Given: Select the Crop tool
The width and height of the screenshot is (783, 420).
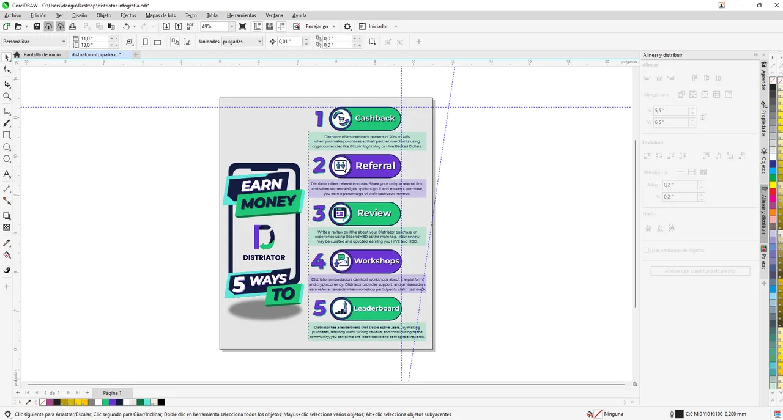Looking at the screenshot, I should [x=7, y=84].
